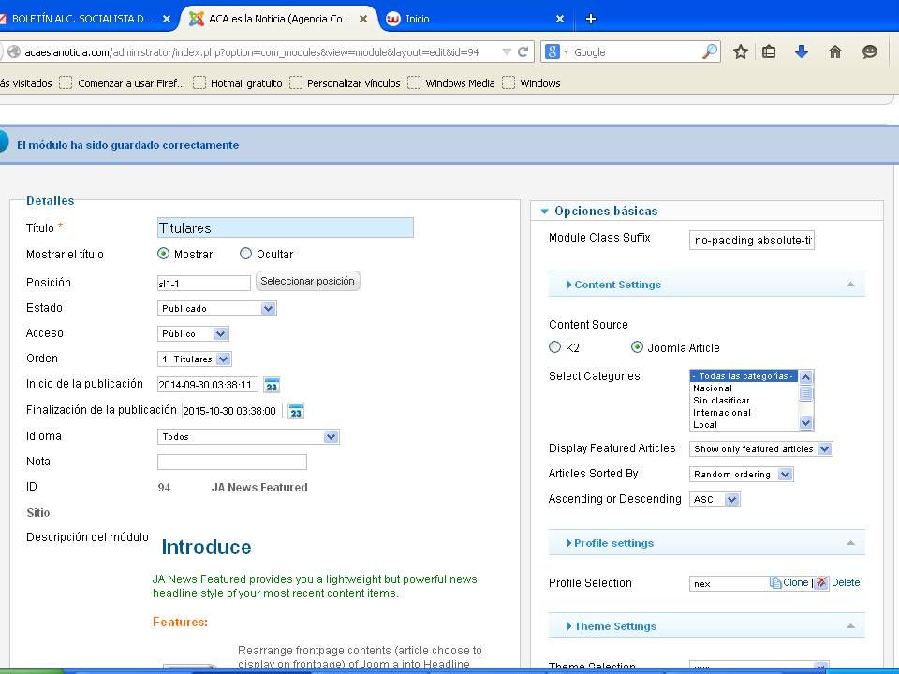Click the Nota input field
899x674 pixels.
click(231, 462)
